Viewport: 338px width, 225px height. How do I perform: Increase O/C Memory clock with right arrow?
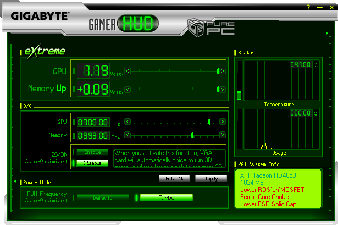(223, 135)
